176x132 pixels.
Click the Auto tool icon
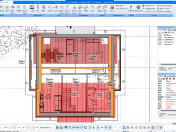[92, 9]
